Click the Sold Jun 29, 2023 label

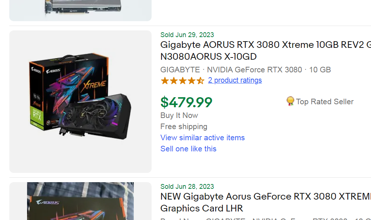[x=187, y=35]
